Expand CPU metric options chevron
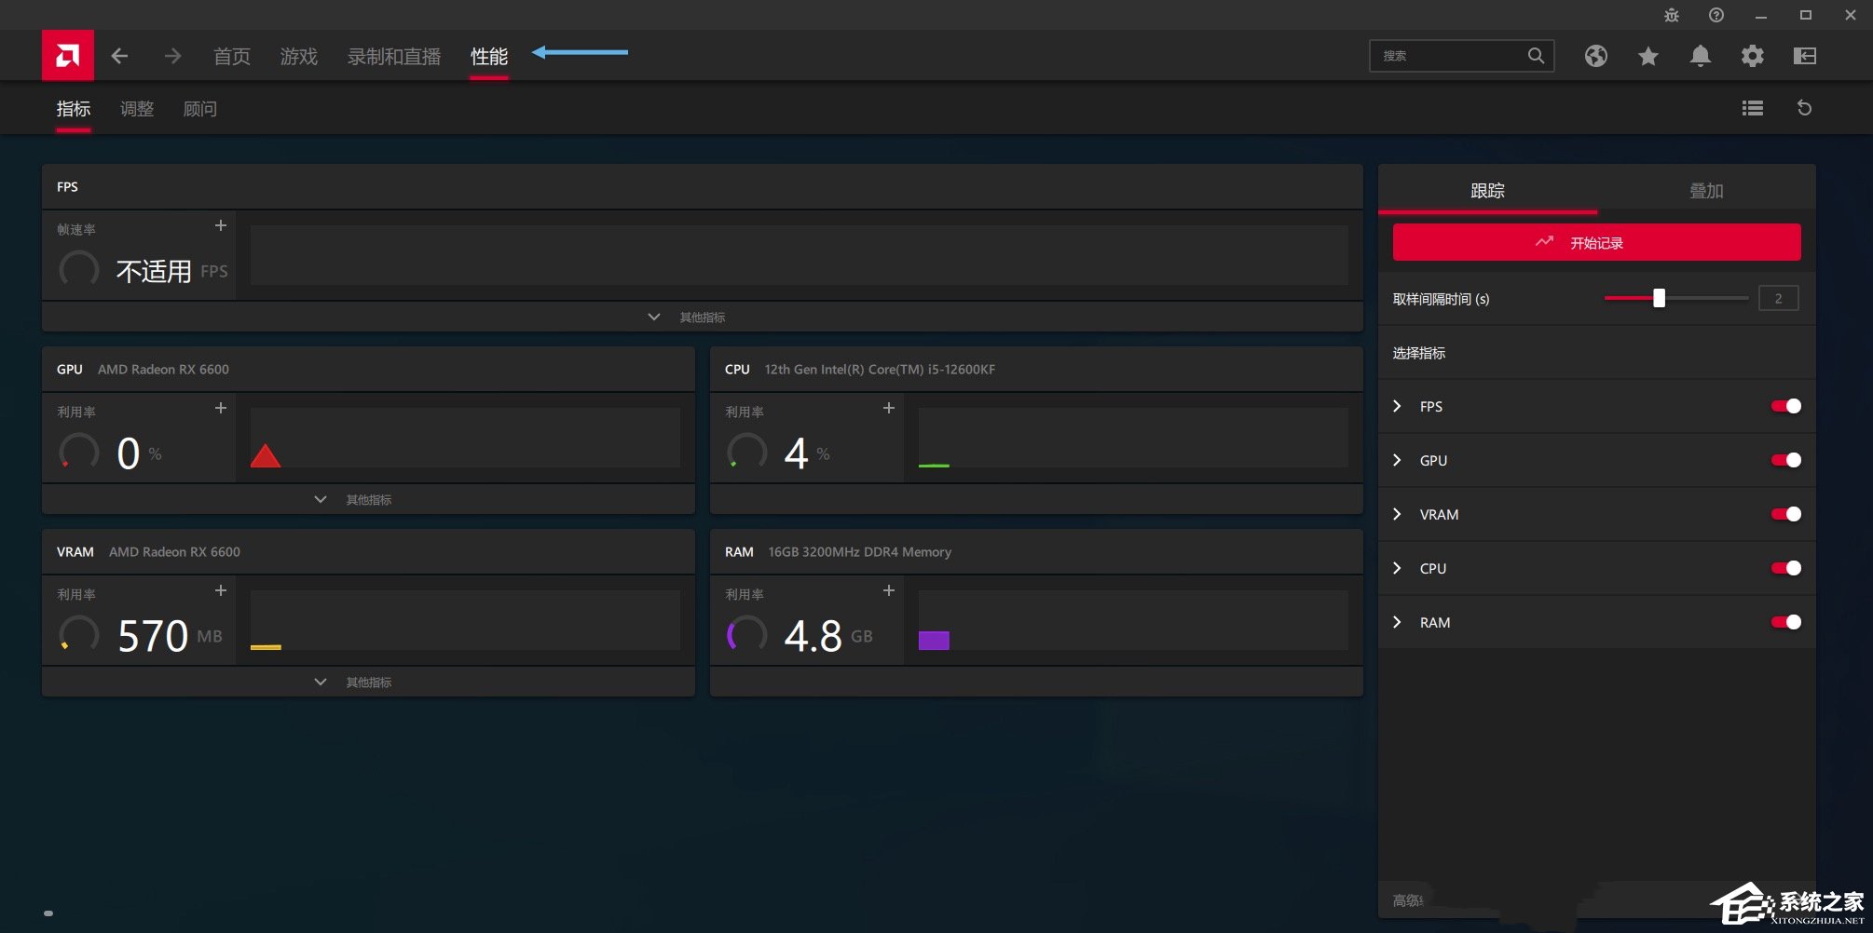1873x933 pixels. pyautogui.click(x=1397, y=568)
